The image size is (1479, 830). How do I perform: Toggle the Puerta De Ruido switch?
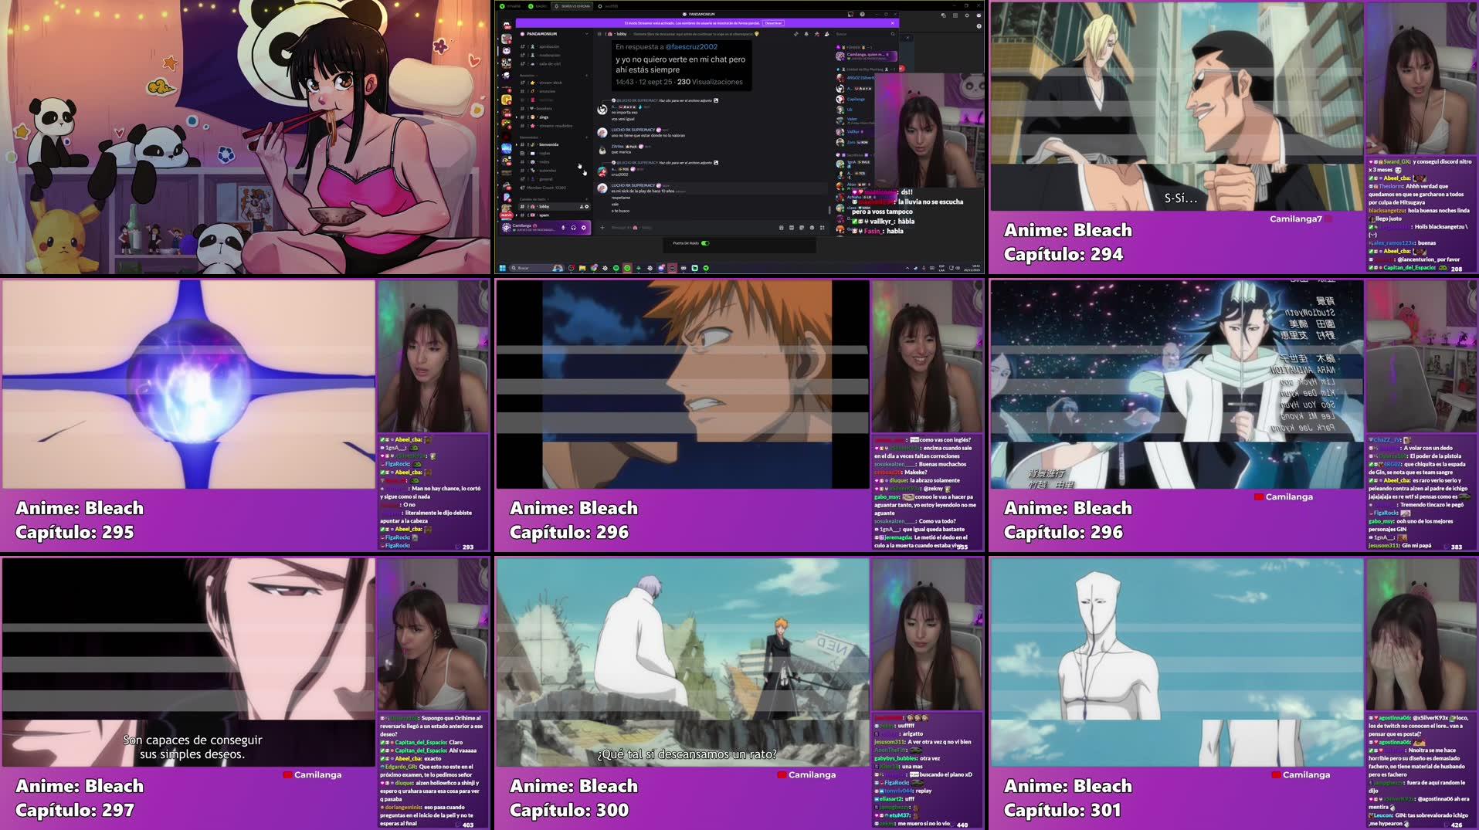(706, 243)
